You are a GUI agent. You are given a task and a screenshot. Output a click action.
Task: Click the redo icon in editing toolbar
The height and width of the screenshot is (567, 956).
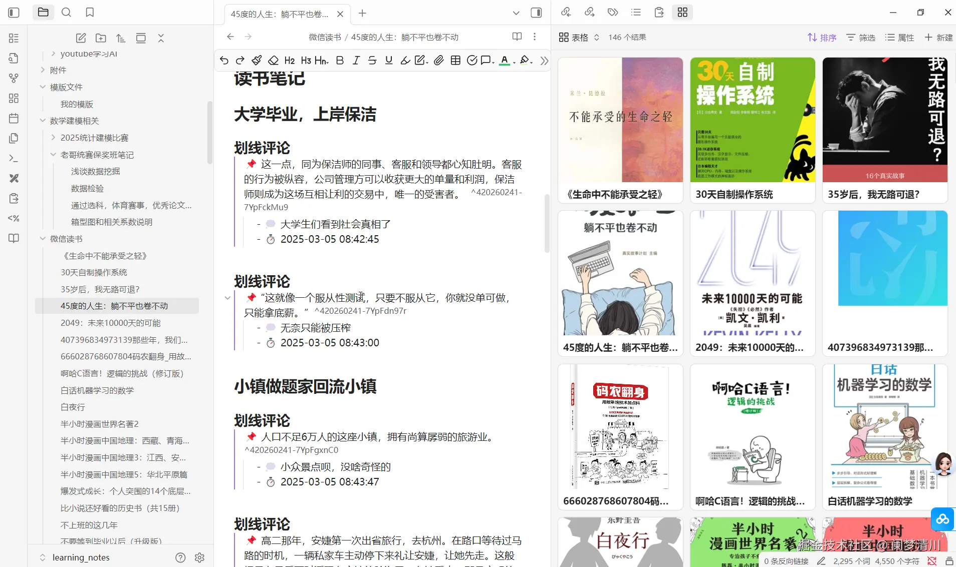(x=240, y=61)
